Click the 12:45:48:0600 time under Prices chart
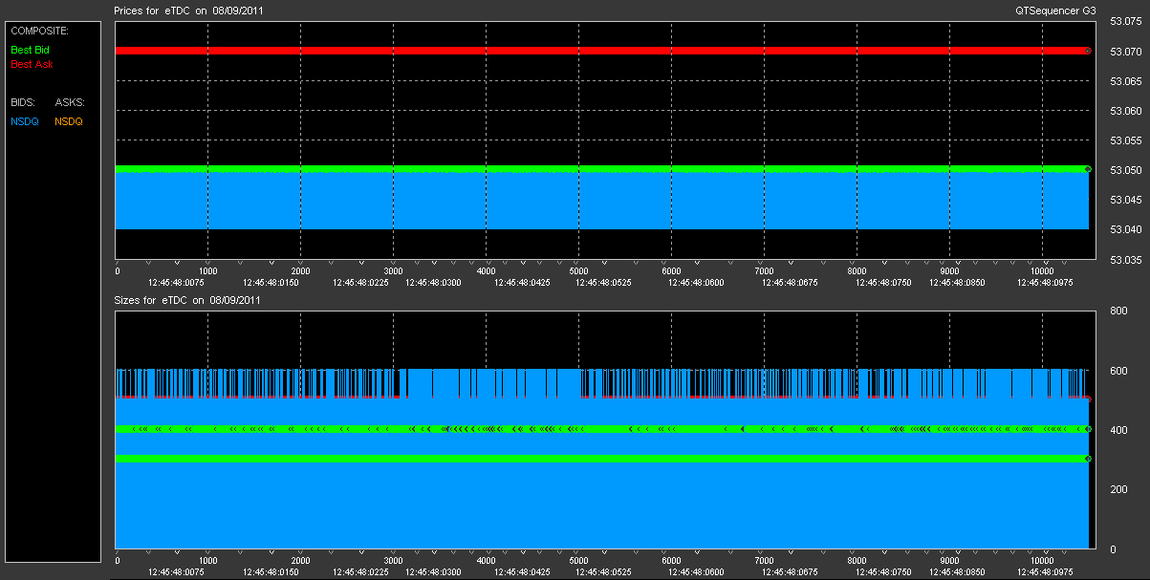Screen dimensions: 1150x580 697,282
